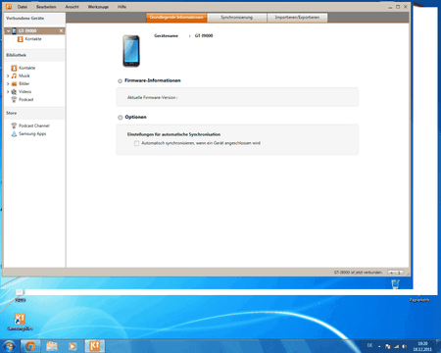Expand the Bilder tree node
Viewport: 441px width, 353px height.
(x=8, y=83)
